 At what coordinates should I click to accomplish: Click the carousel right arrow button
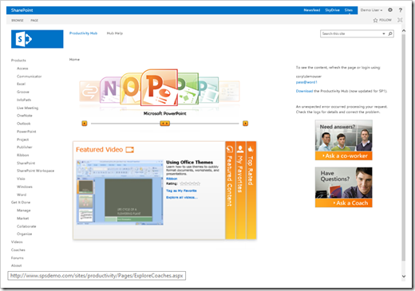(x=245, y=124)
